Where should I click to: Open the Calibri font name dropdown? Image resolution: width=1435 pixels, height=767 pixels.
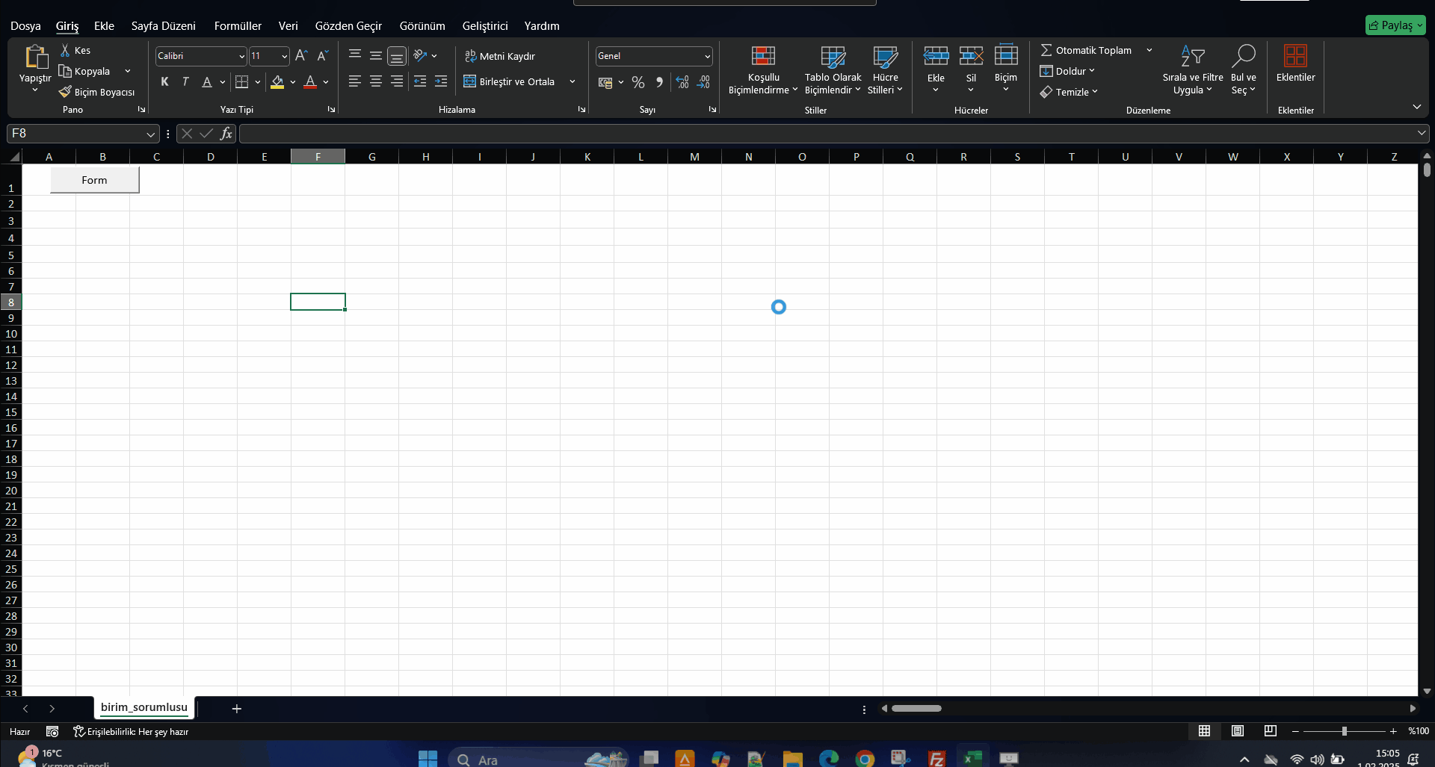click(x=241, y=56)
